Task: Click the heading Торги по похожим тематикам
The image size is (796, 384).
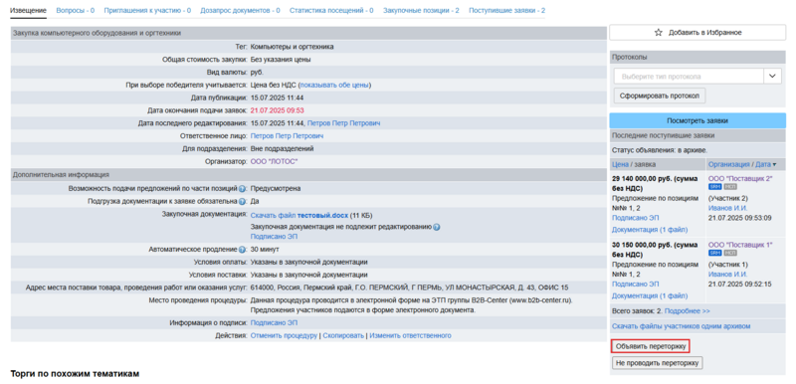Action: coord(75,374)
